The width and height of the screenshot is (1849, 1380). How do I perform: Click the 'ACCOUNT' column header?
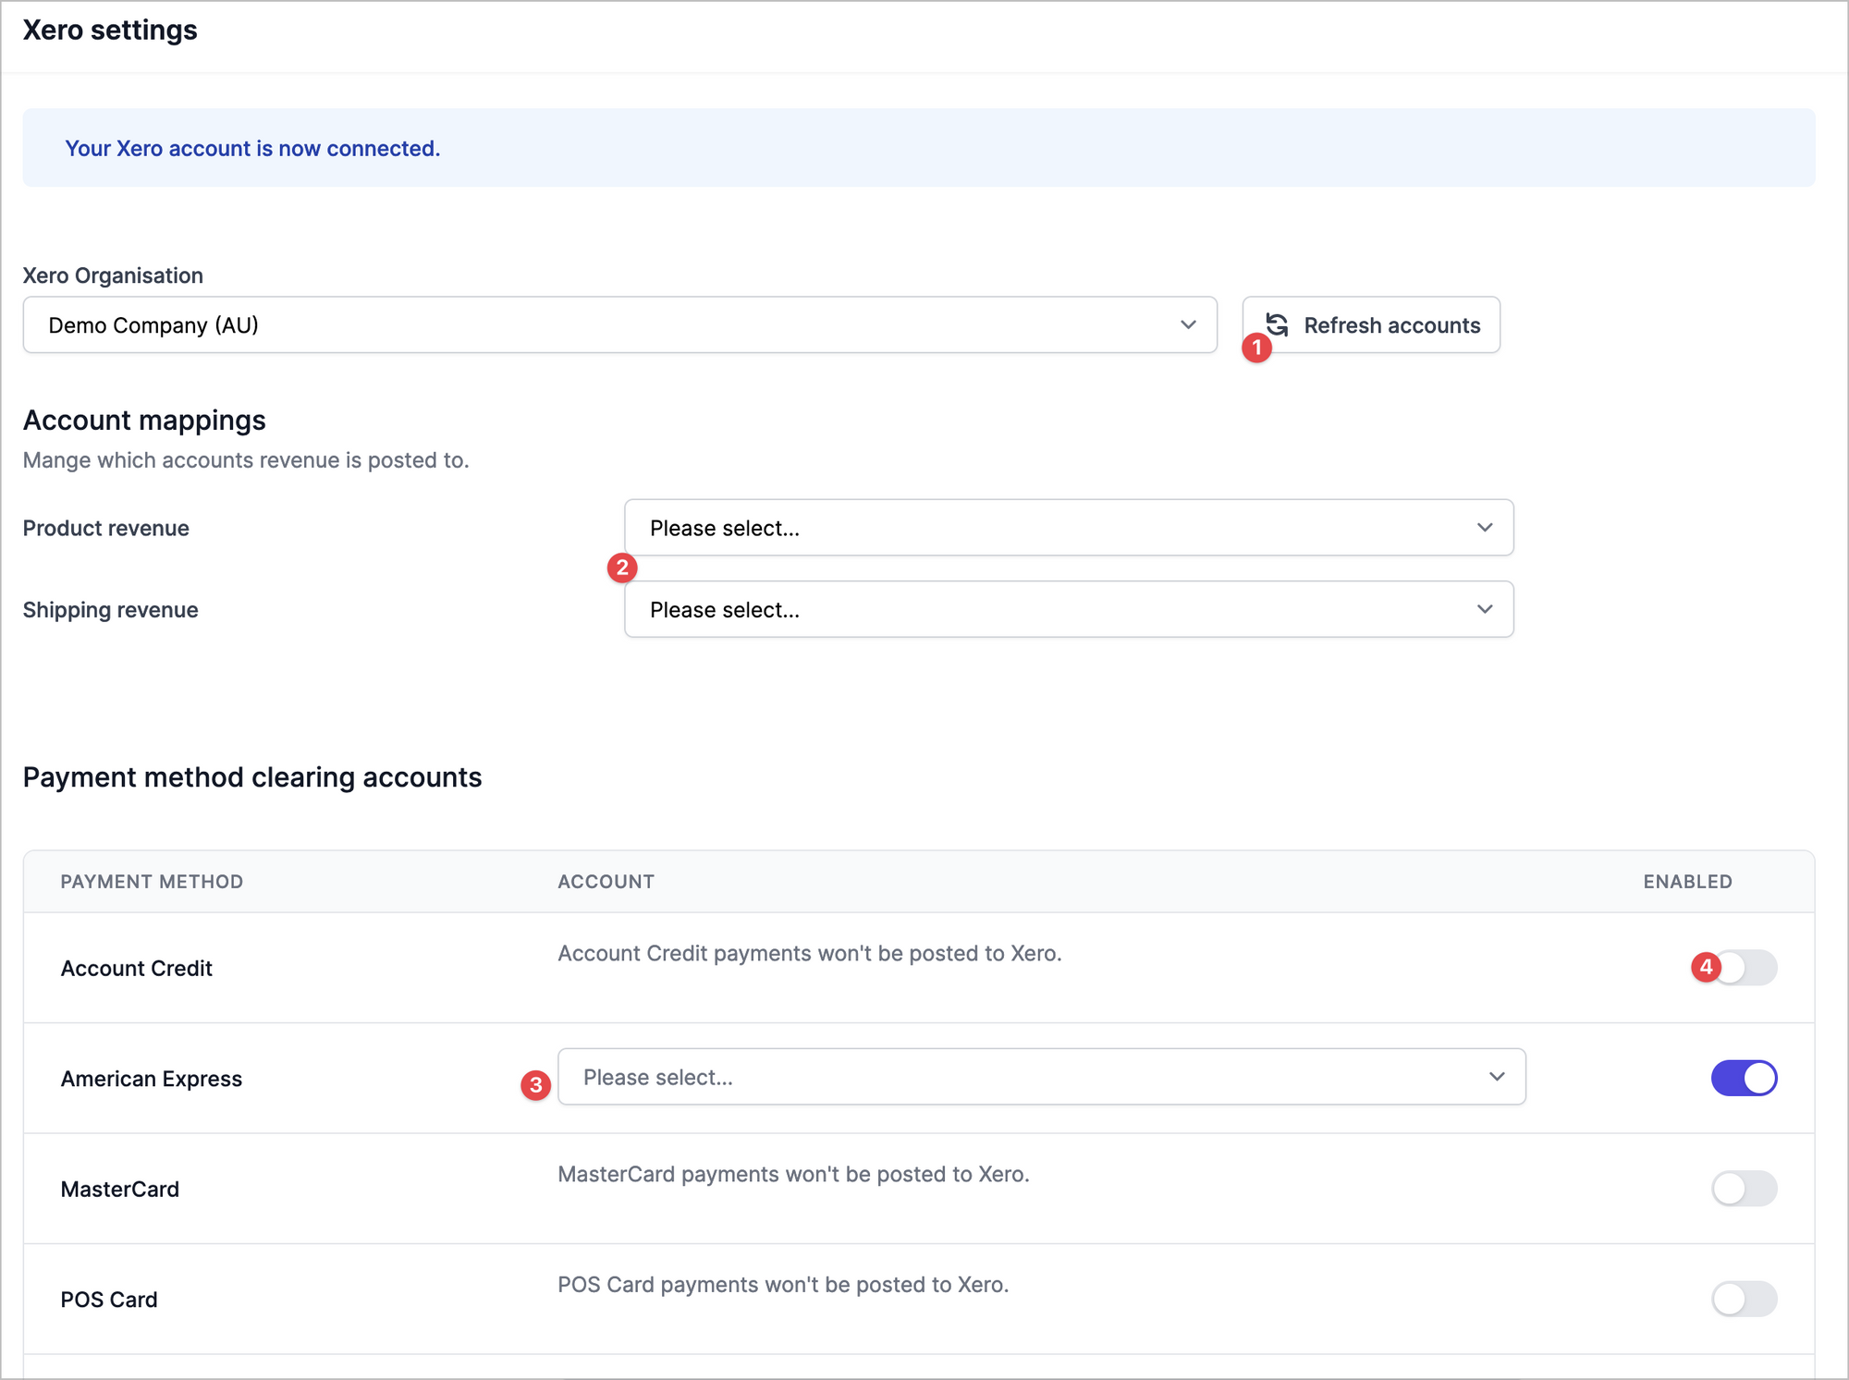[x=606, y=882]
